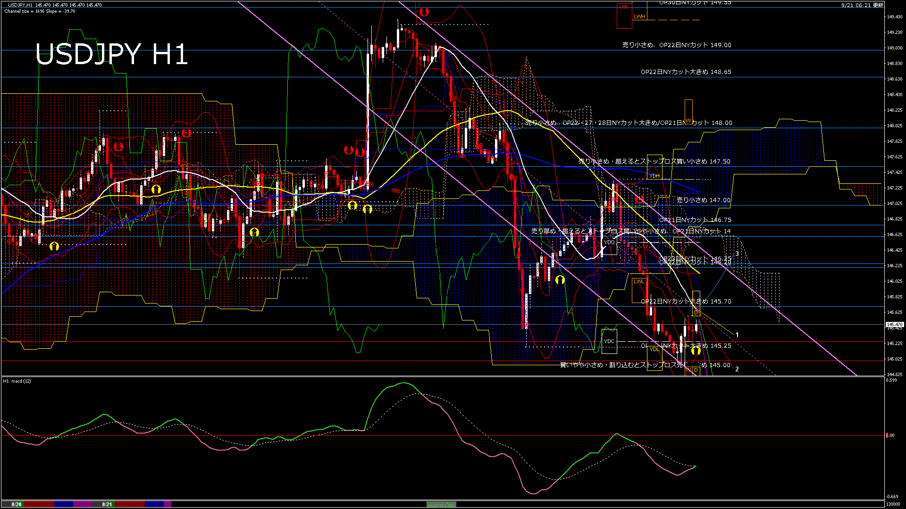Click the 売り小さめ 147.00 level label
The height and width of the screenshot is (509, 906).
click(x=703, y=200)
